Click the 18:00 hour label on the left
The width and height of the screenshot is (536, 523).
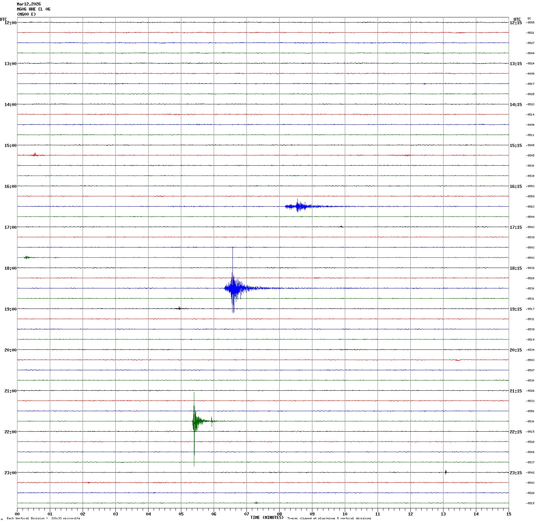coord(10,268)
